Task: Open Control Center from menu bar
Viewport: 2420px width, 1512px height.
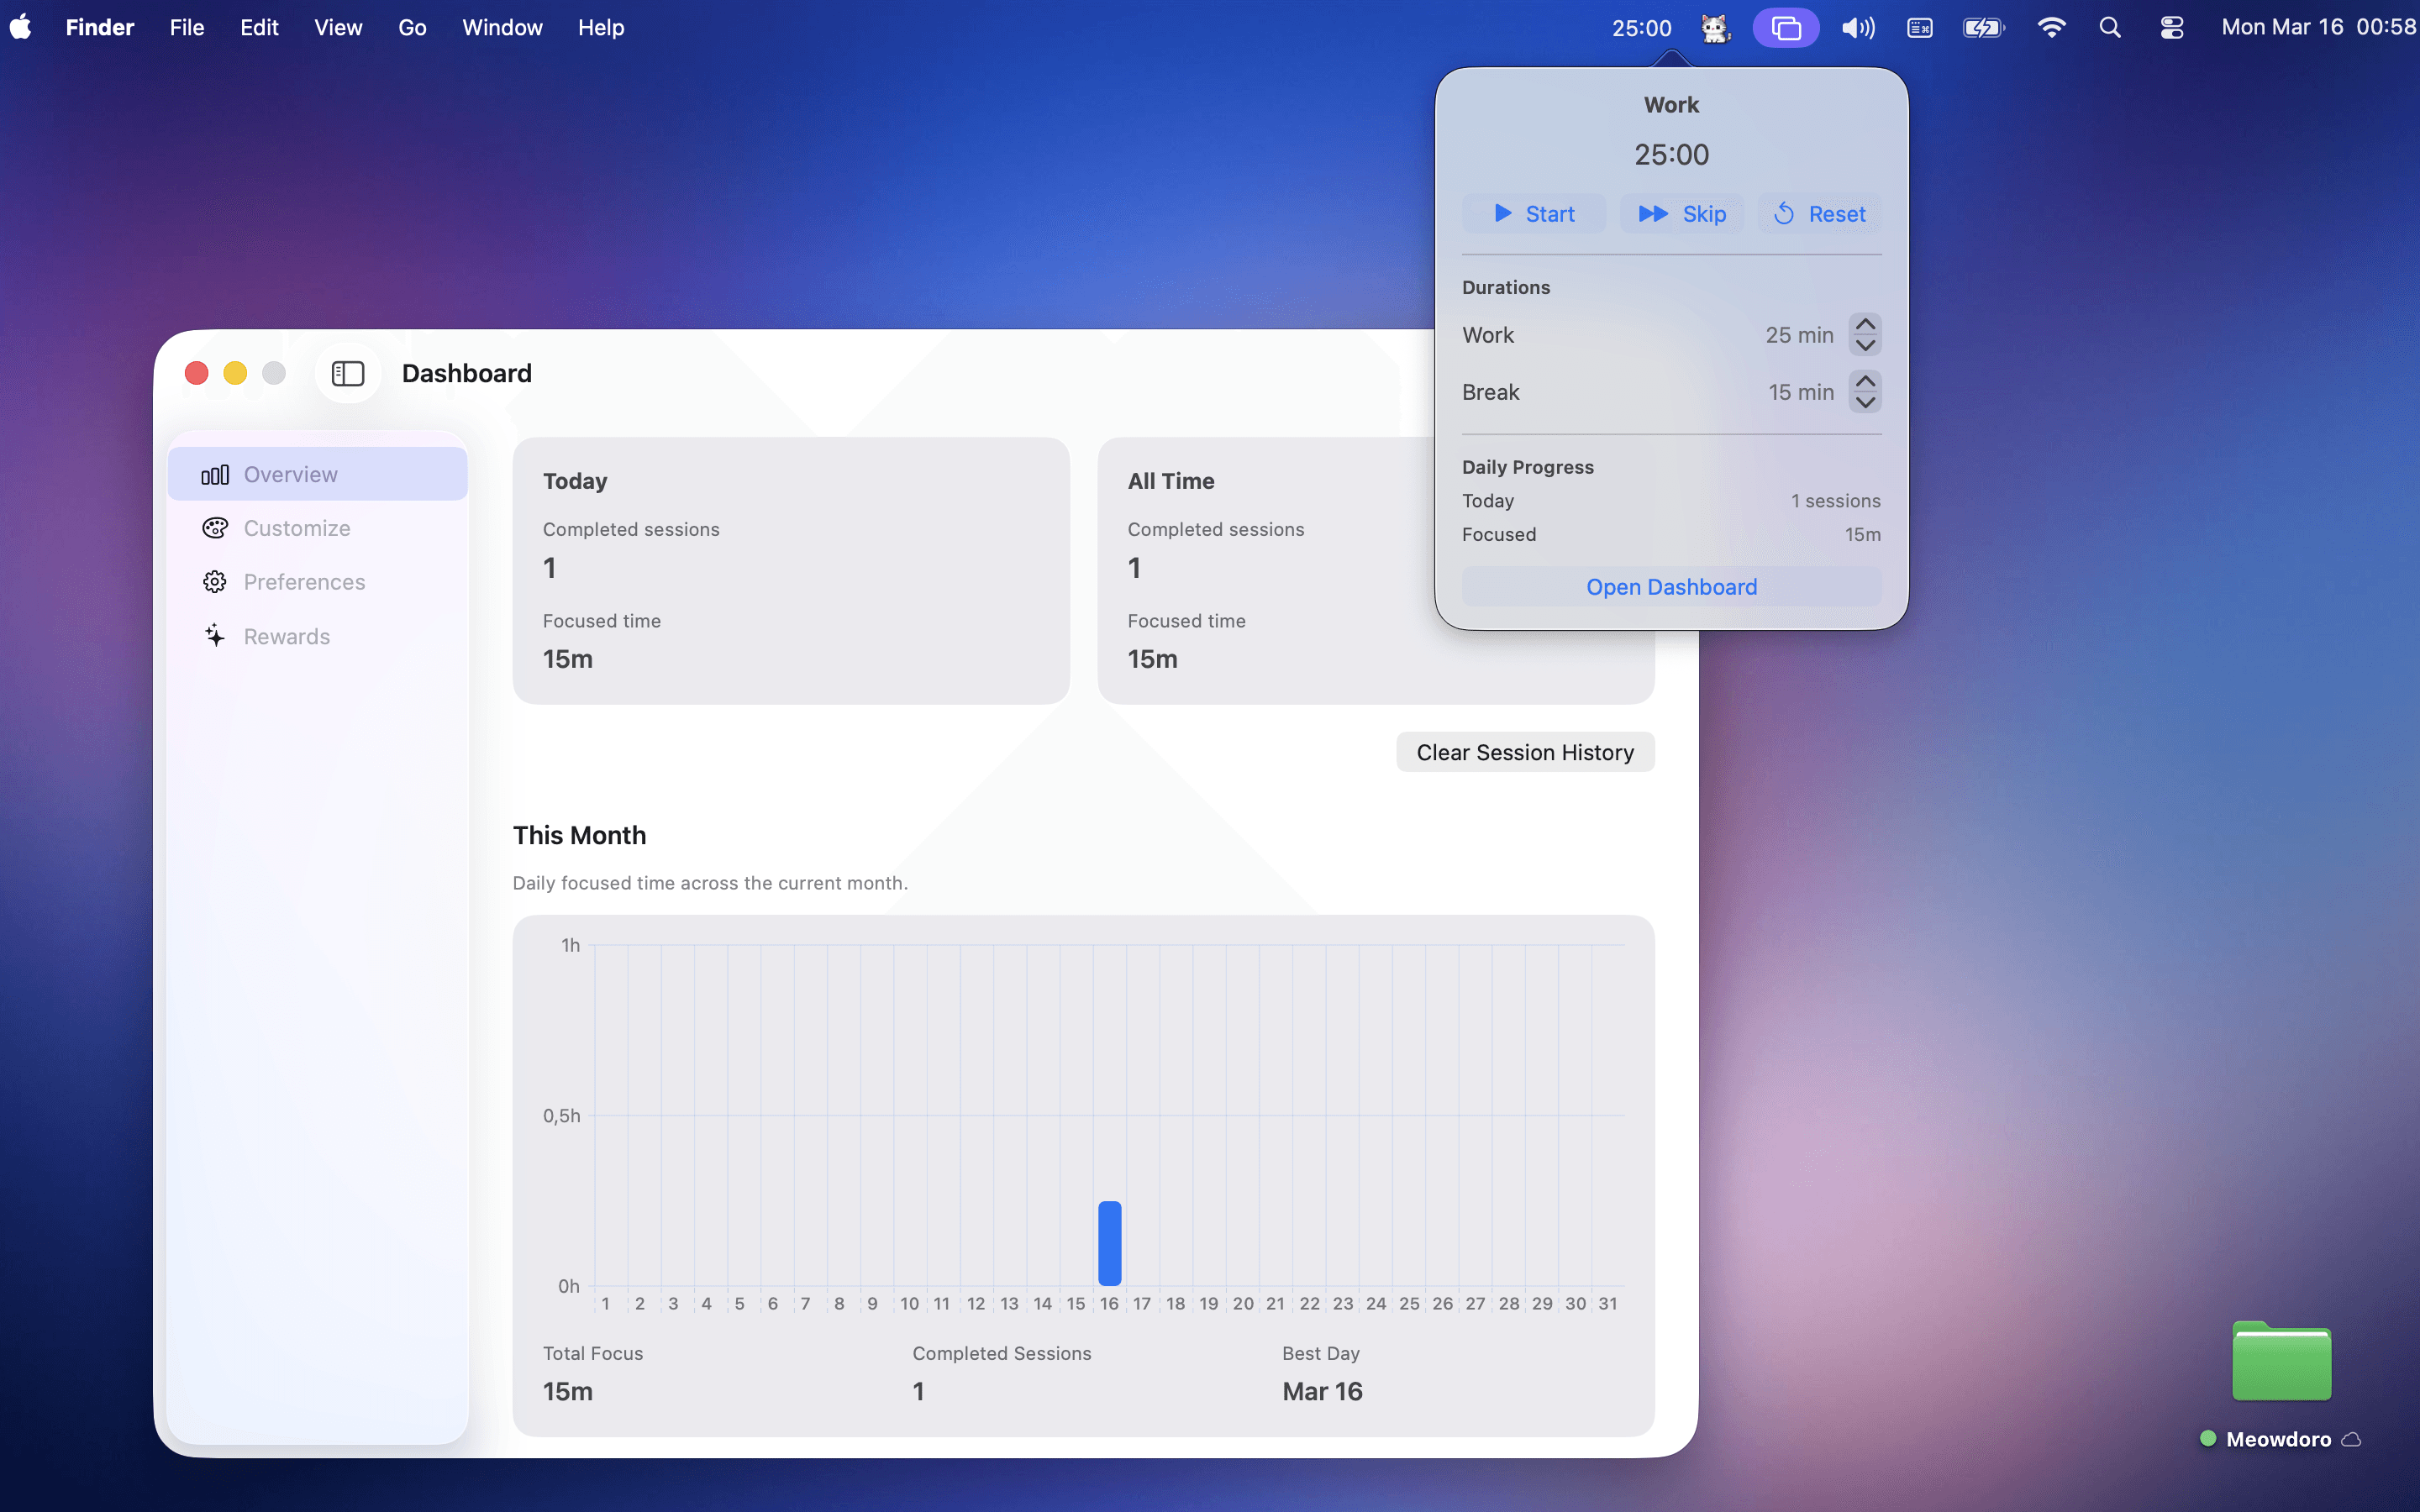Action: (x=2171, y=28)
